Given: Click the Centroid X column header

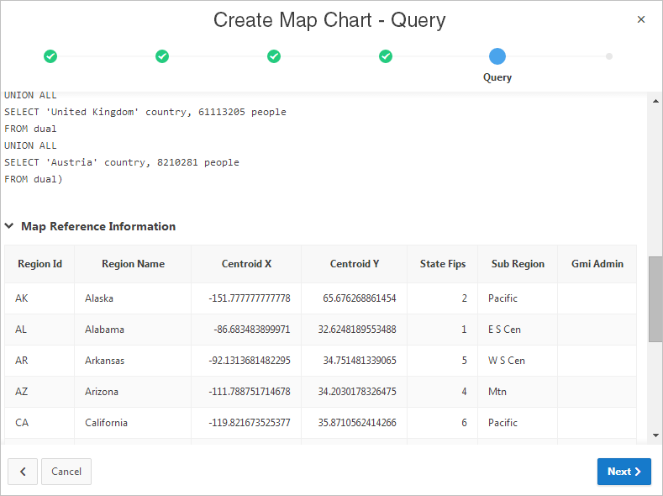Looking at the screenshot, I should coord(246,264).
